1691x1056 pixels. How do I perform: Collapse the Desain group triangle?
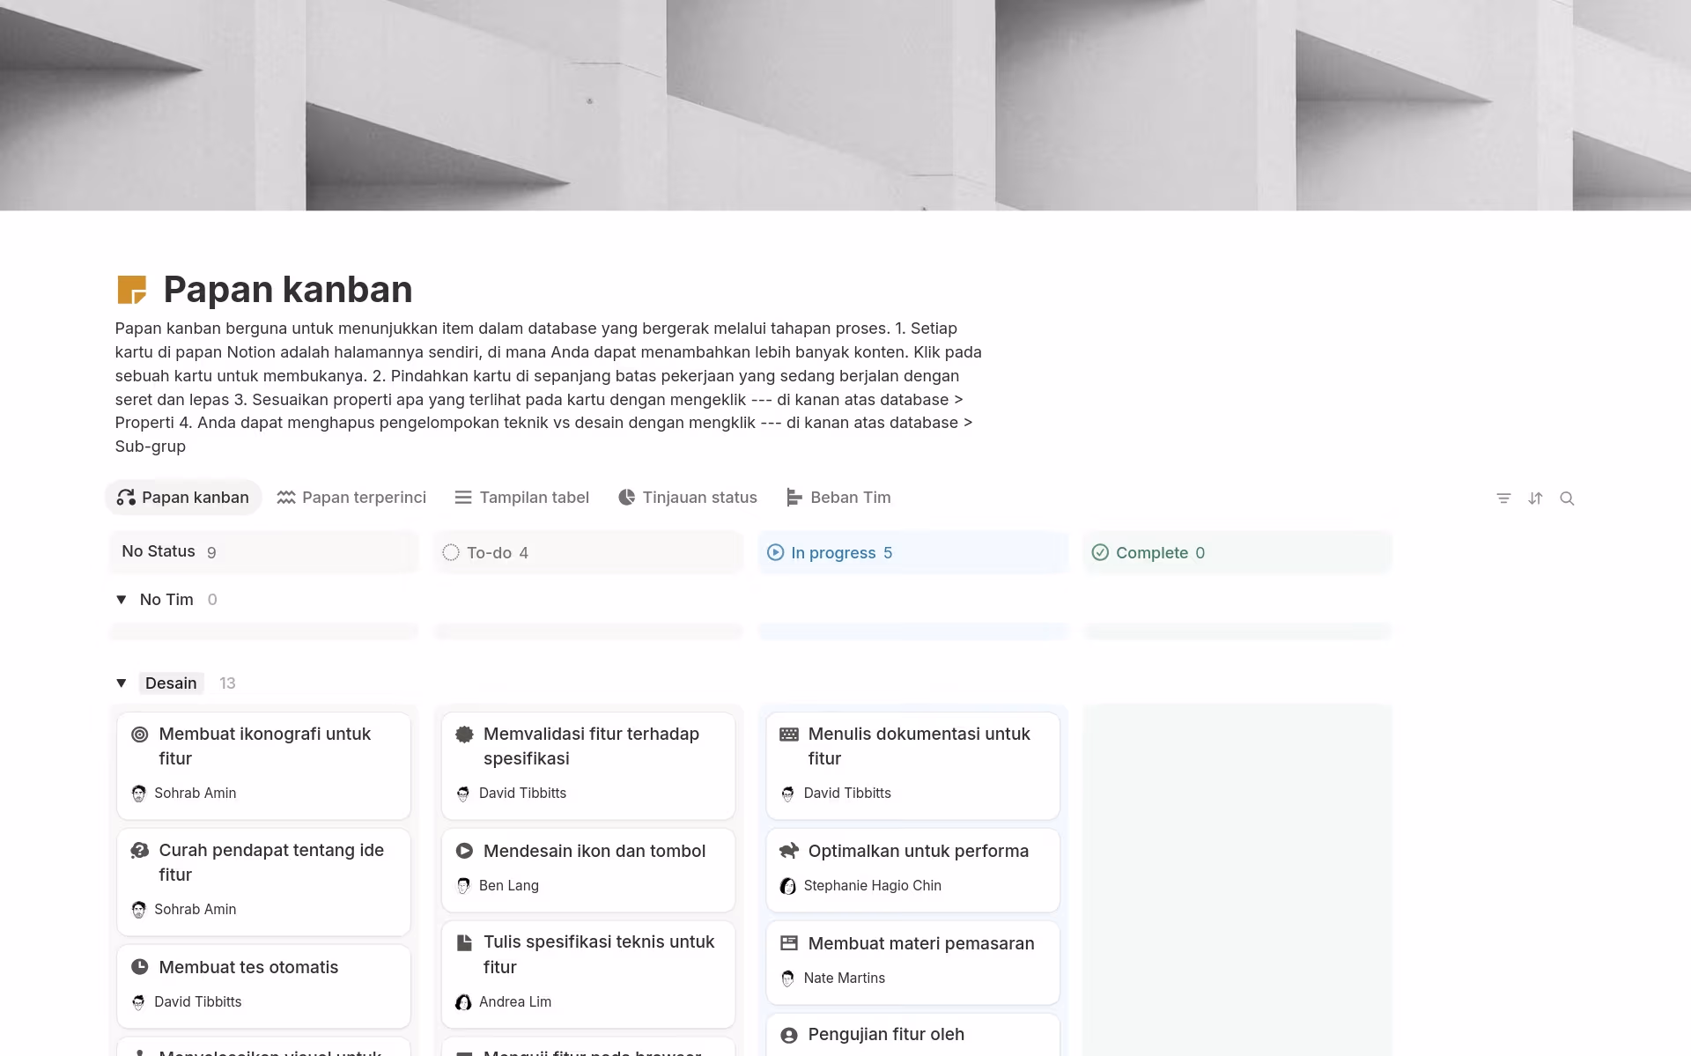[122, 683]
